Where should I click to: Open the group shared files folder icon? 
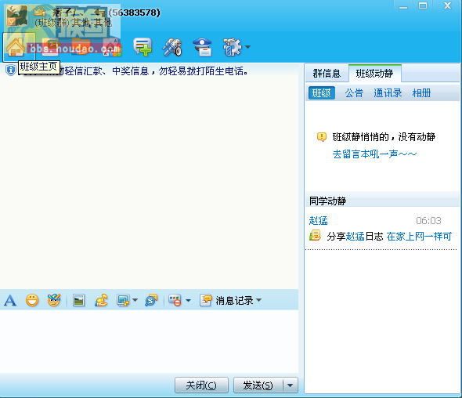81,47
